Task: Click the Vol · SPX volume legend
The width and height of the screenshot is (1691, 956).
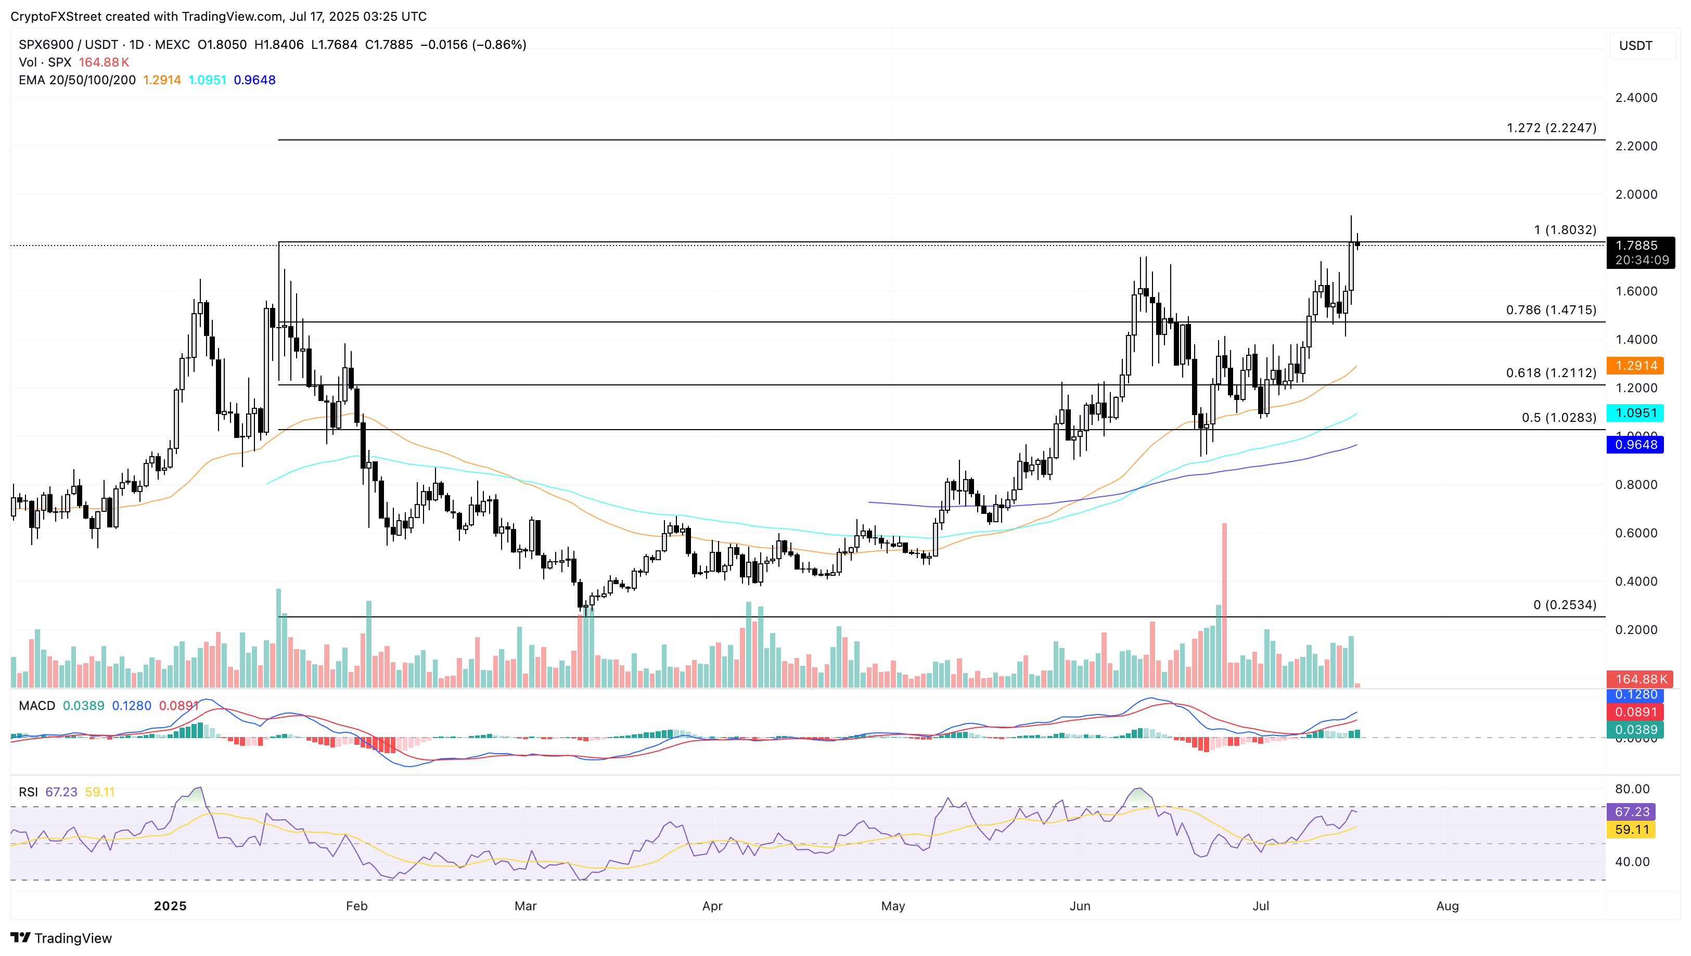Action: 45,62
